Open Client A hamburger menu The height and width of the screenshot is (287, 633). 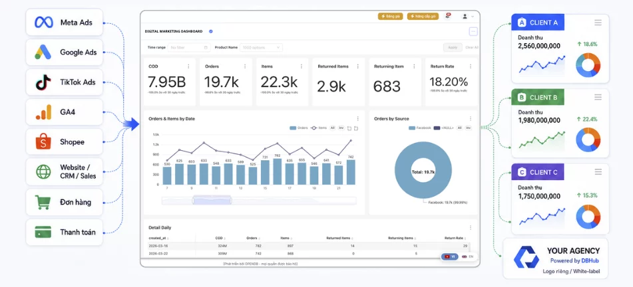[598, 23]
